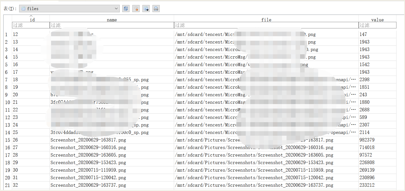Focus the filter field under name
405x191 pixels.
click(112, 25)
